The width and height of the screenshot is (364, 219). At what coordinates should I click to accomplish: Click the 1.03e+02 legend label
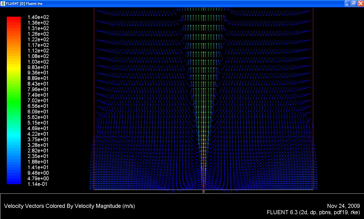pyautogui.click(x=38, y=62)
